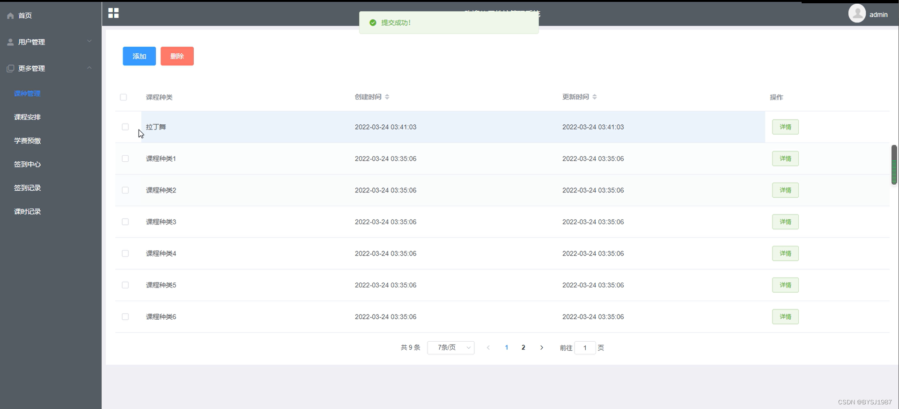The image size is (899, 409).
Task: Check the 课程种类4 row checkbox
Action: (125, 253)
